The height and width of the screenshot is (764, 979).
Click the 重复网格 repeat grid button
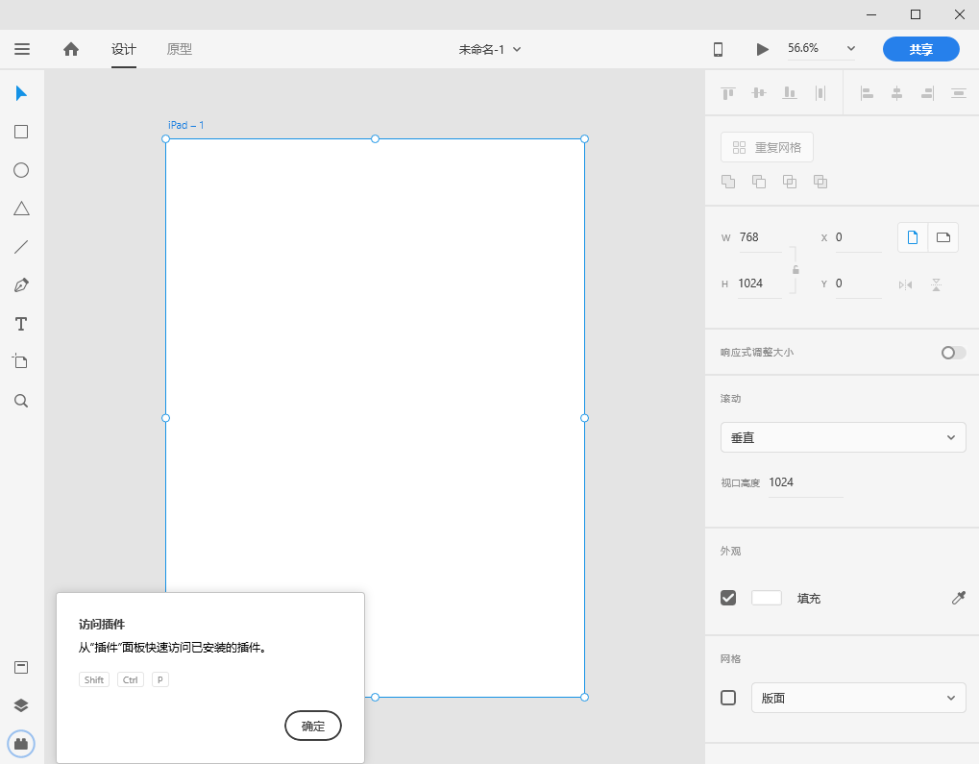[767, 147]
